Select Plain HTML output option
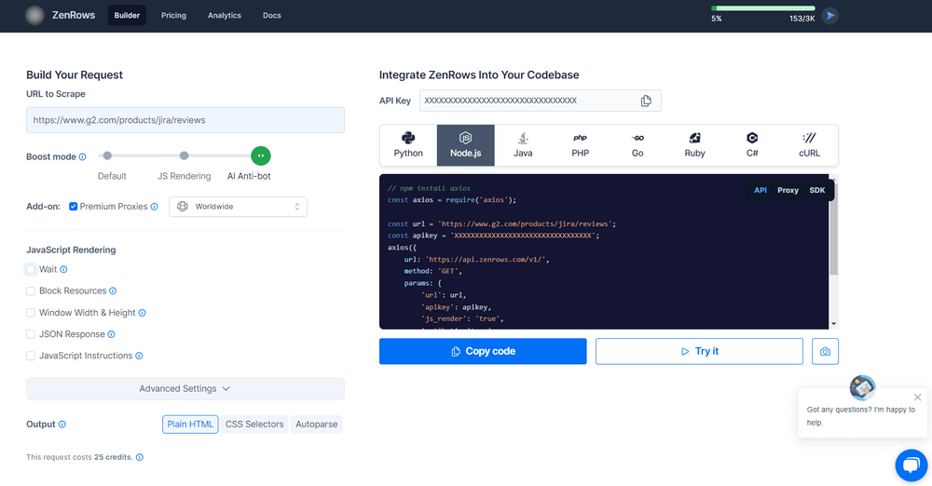Viewport: 932px width, 486px height. pyautogui.click(x=190, y=425)
